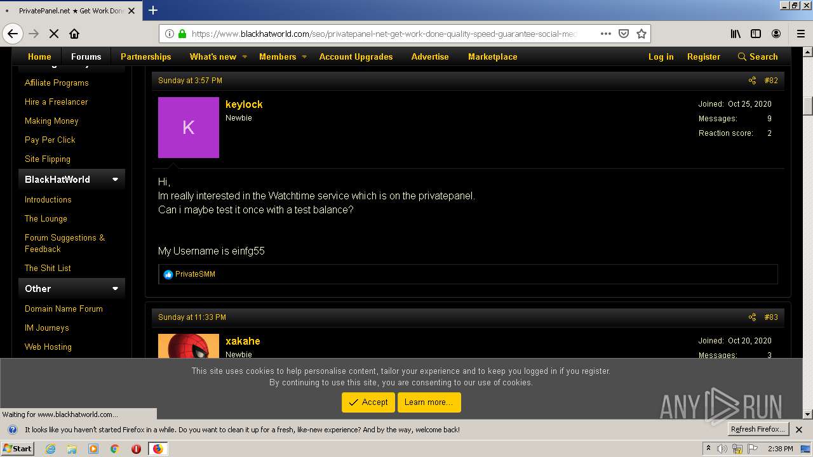This screenshot has height=457, width=813.
Task: Open post number #83 permalink
Action: (771, 317)
